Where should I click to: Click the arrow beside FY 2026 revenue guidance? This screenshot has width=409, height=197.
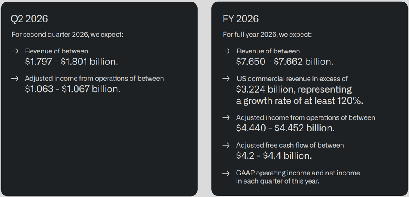(226, 51)
